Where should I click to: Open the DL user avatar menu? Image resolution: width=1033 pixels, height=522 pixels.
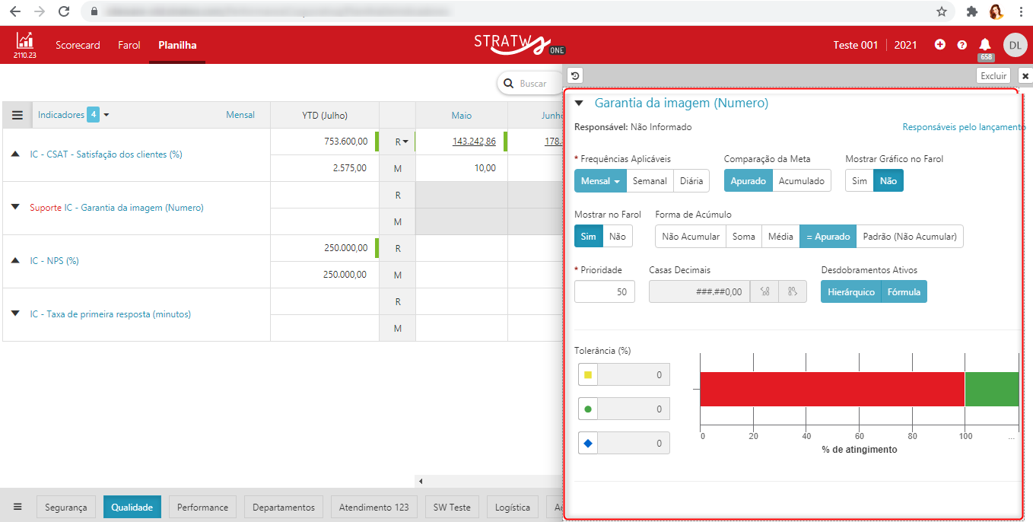point(1015,45)
